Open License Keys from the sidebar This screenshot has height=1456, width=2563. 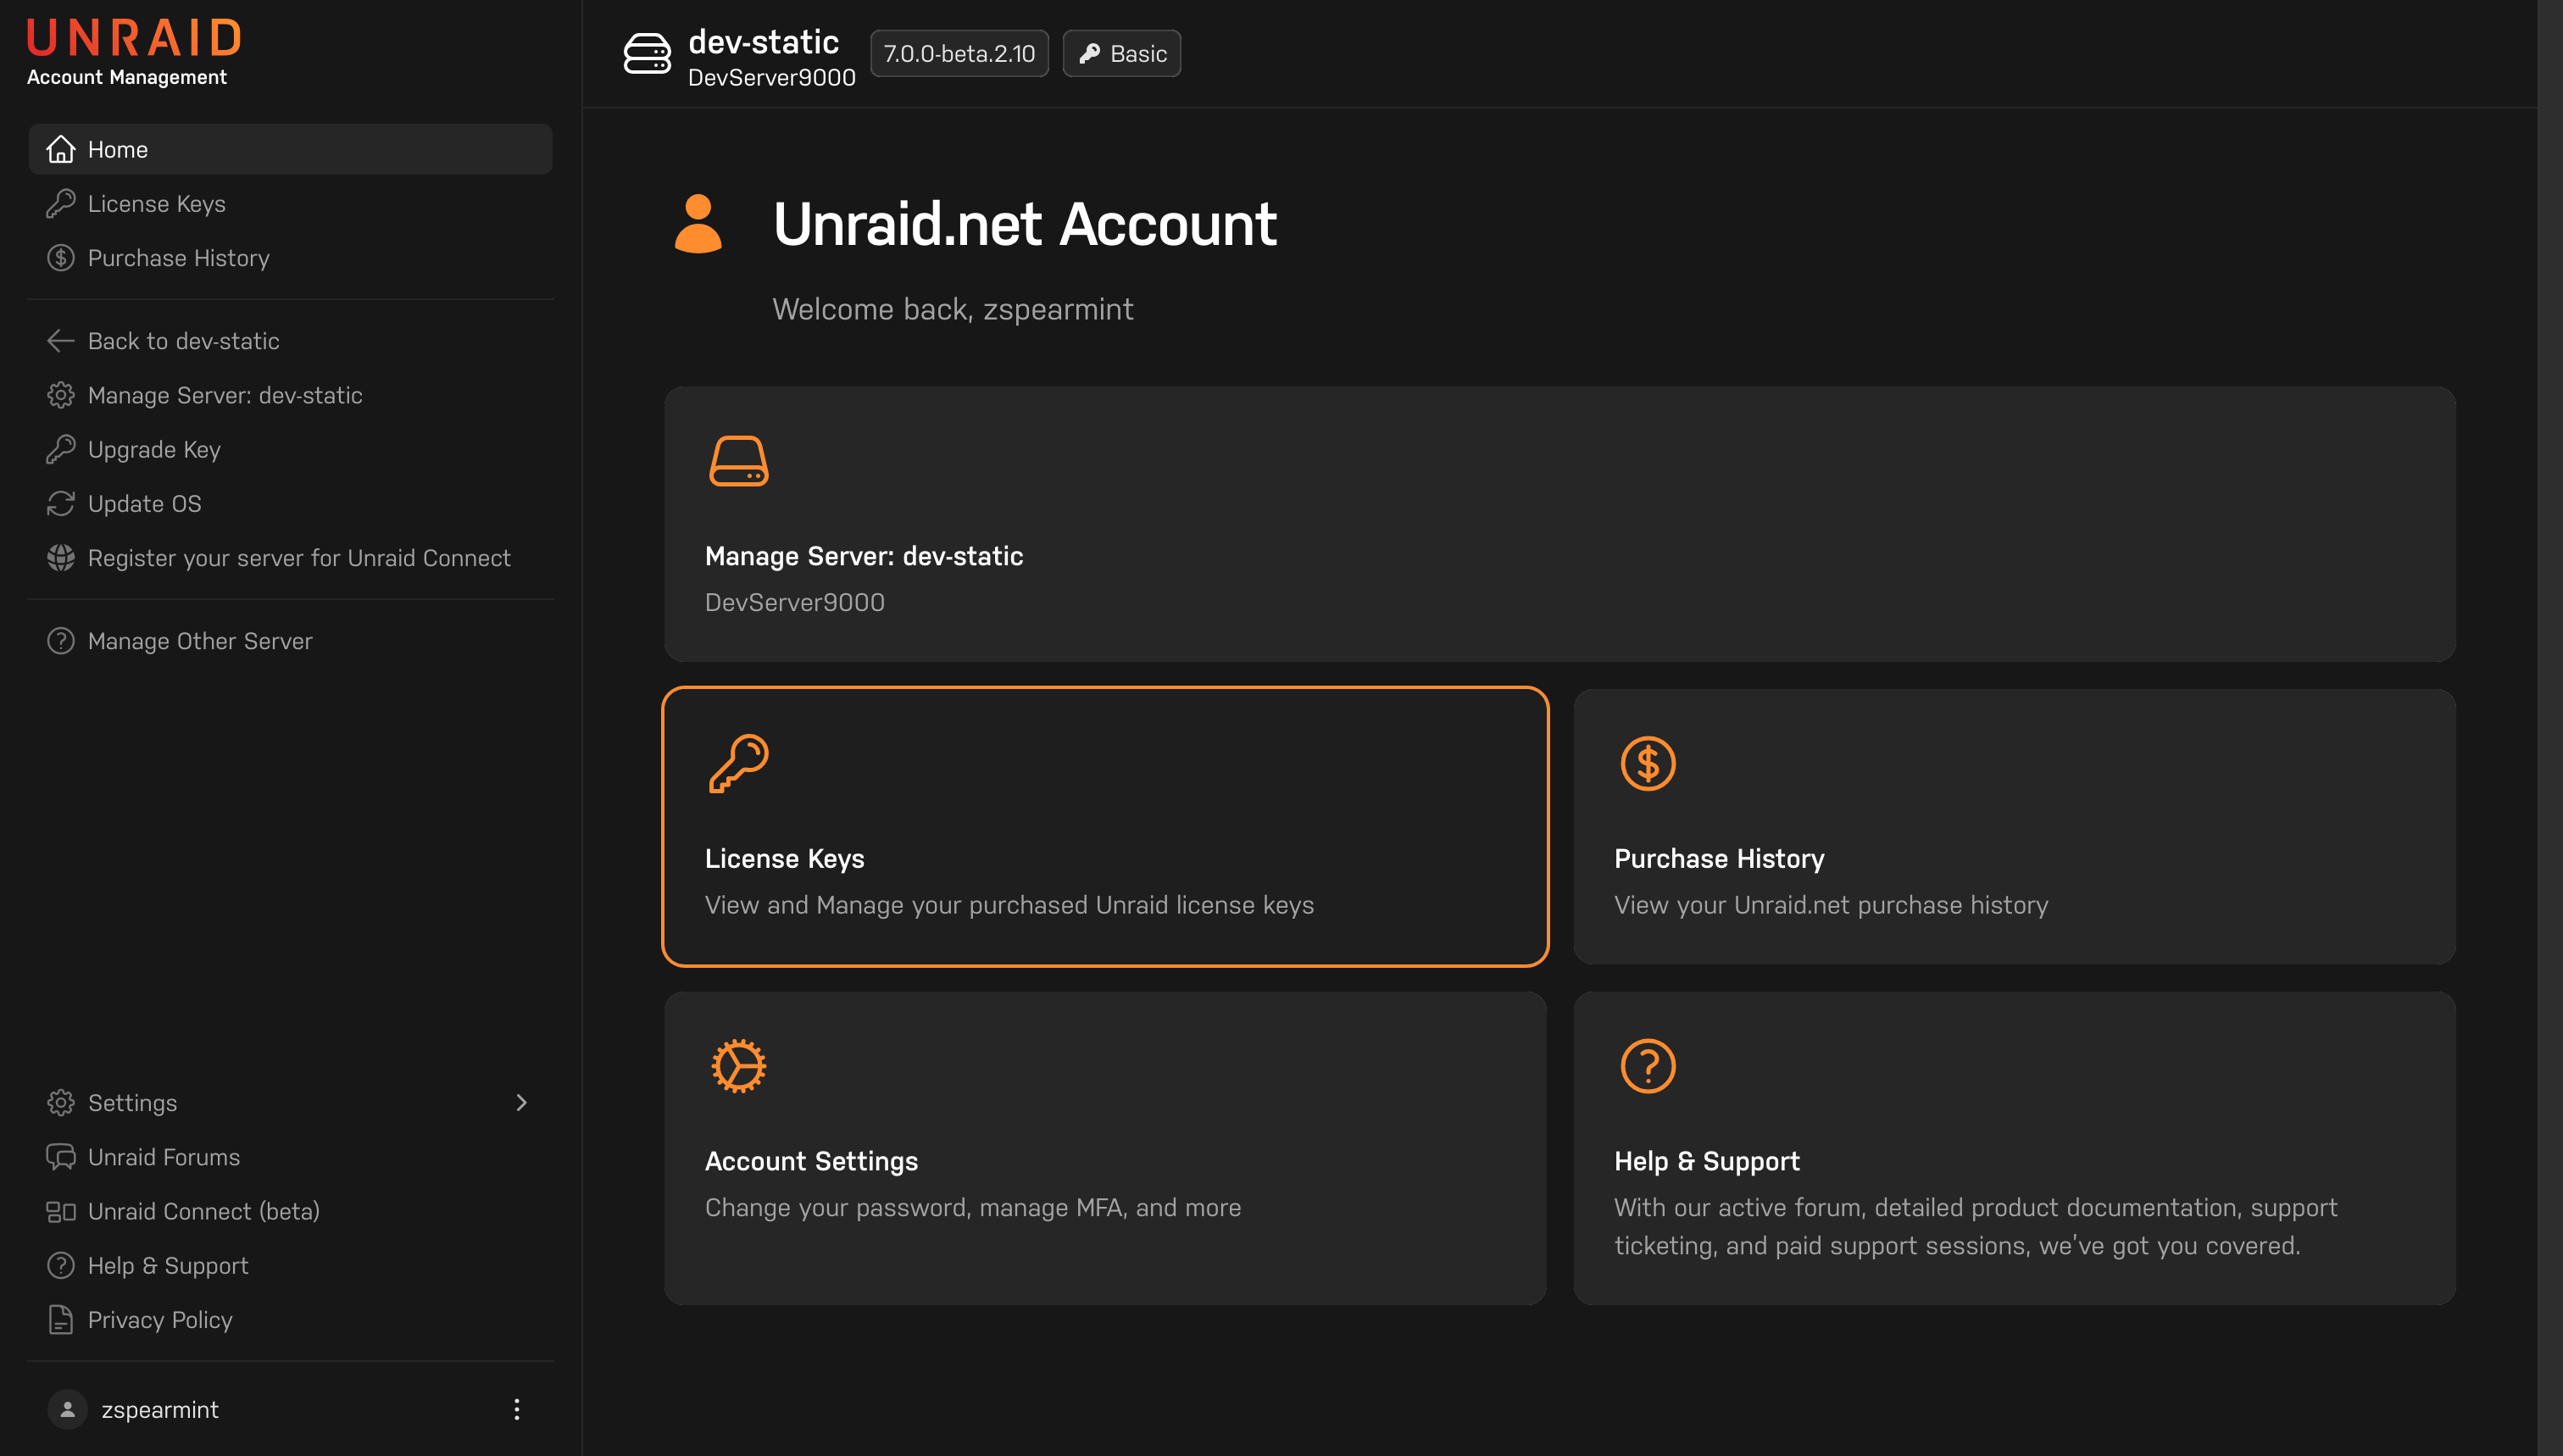(x=290, y=203)
